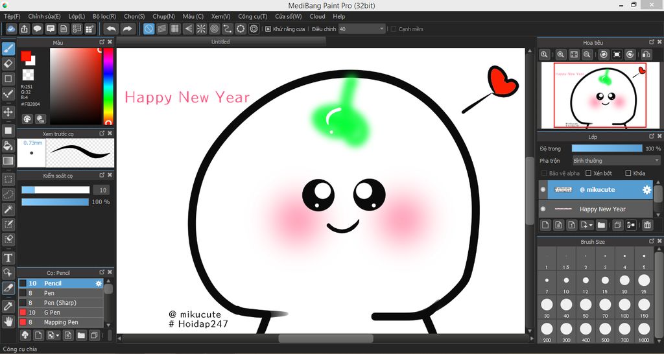The width and height of the screenshot is (664, 354).
Task: Toggle the Khử răng cưa checkbox
Action: pyautogui.click(x=268, y=29)
